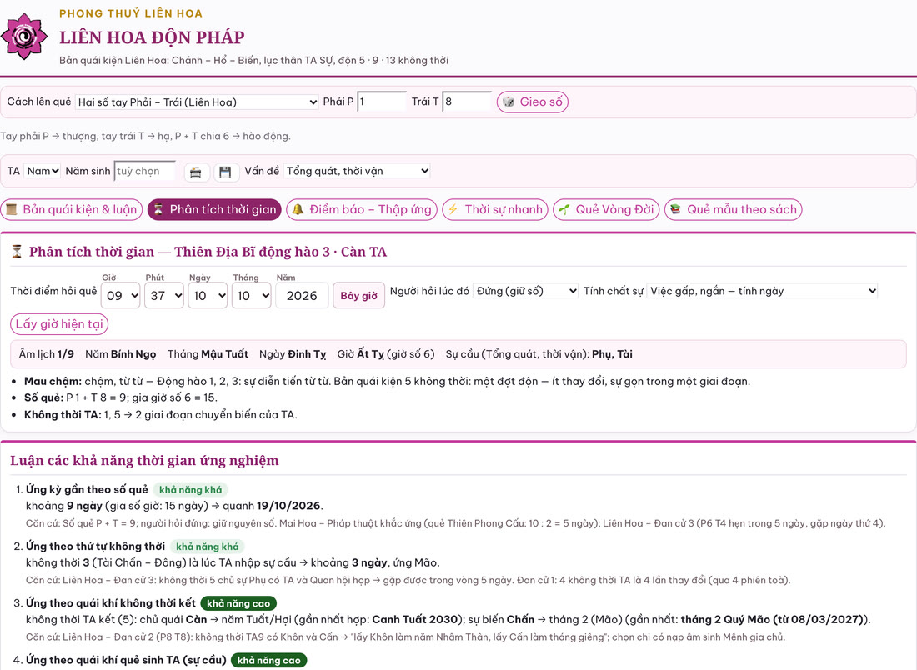The height and width of the screenshot is (670, 917).
Task: Click the 'Ứng kỳ gần theo số quẻ' item
Action: tap(87, 489)
